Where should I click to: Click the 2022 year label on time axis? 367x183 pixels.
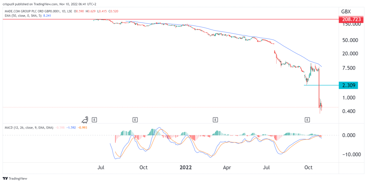tap(186, 168)
